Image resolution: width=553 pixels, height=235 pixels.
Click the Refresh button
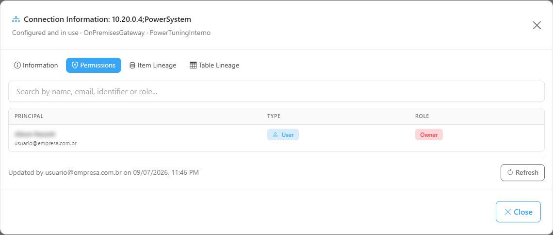click(x=522, y=172)
